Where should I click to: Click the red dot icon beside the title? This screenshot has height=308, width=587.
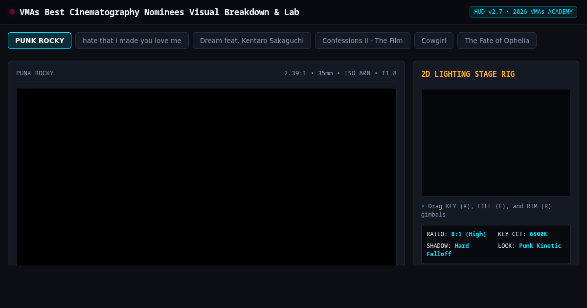12,12
